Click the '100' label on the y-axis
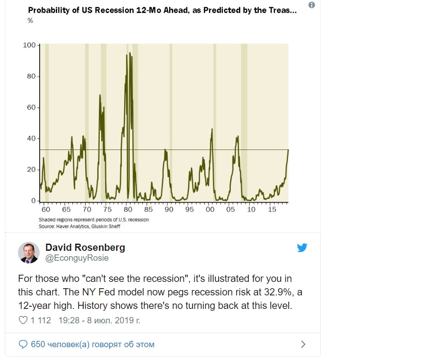435x358 pixels. [x=29, y=45]
